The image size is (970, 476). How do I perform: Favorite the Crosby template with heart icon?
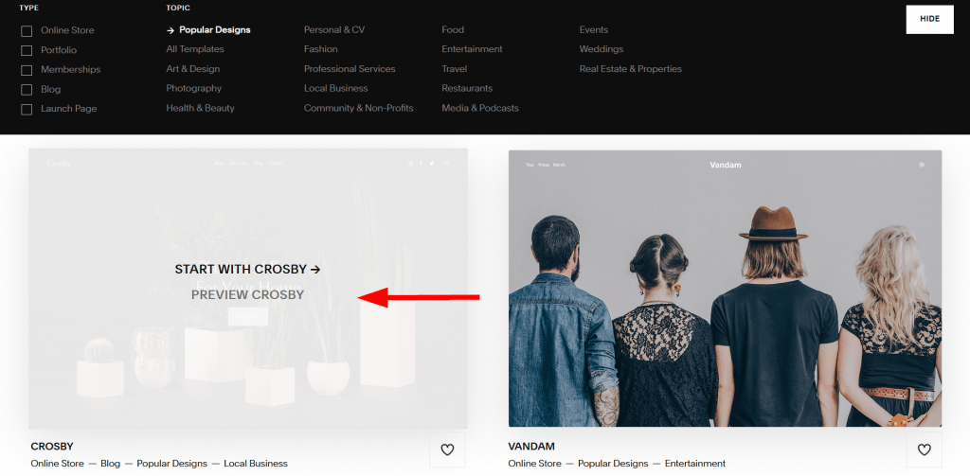pos(447,450)
